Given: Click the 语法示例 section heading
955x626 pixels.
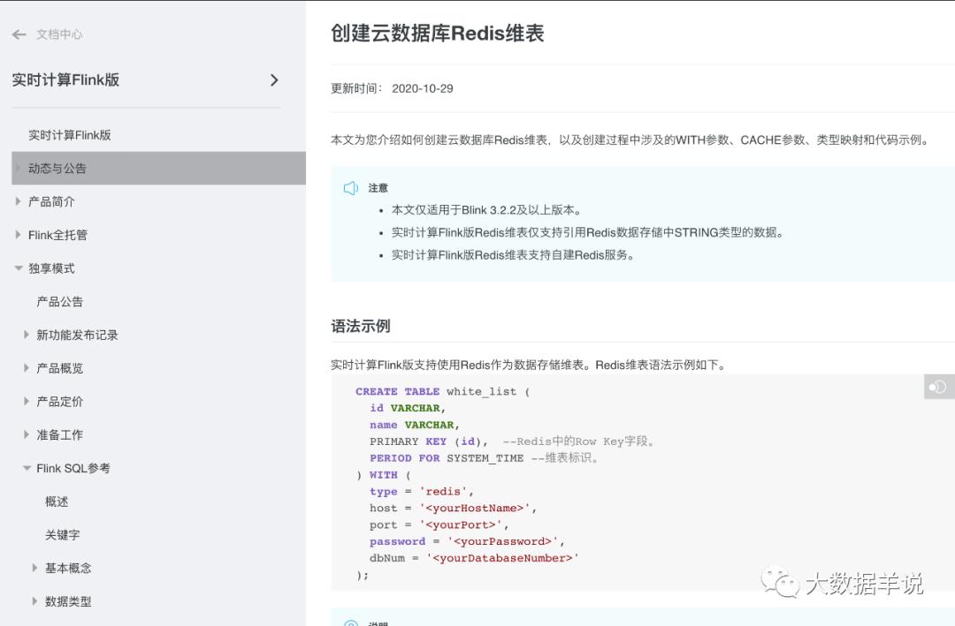Looking at the screenshot, I should 361,326.
